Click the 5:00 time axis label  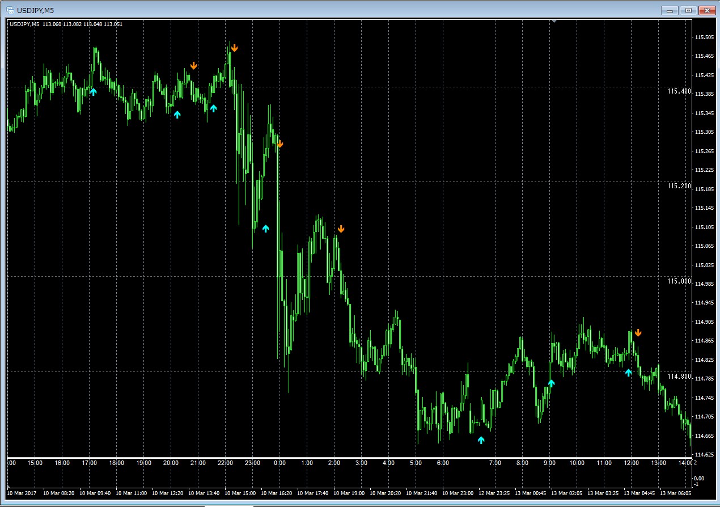(x=416, y=463)
